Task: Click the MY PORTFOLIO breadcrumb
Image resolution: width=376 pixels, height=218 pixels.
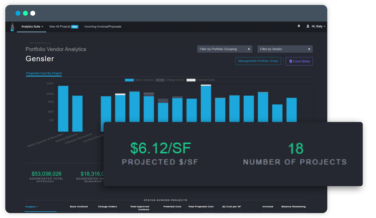Action: pyautogui.click(x=40, y=43)
